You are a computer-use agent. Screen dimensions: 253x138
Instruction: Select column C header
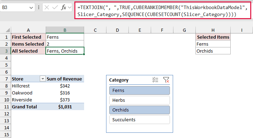[95, 30]
